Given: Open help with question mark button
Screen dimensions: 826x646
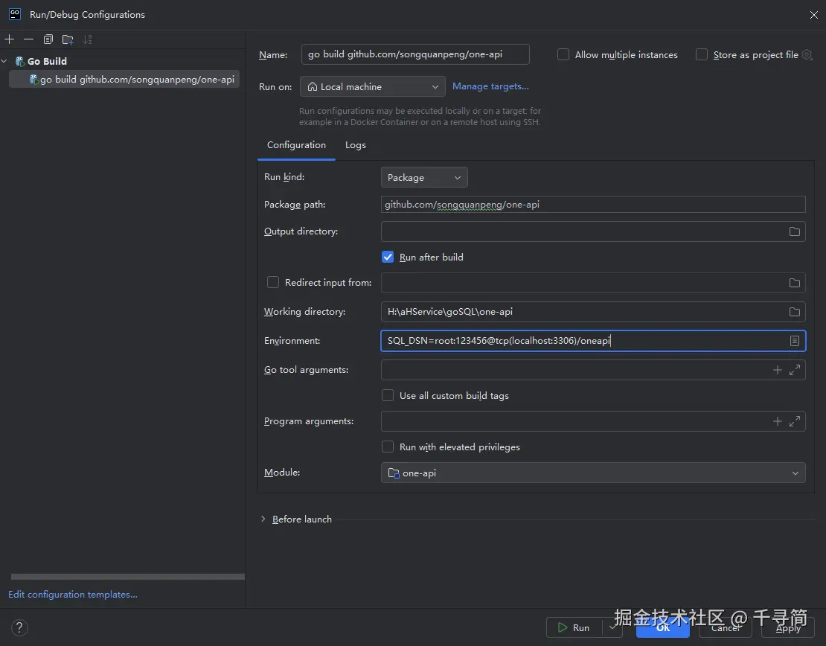Looking at the screenshot, I should pos(19,627).
